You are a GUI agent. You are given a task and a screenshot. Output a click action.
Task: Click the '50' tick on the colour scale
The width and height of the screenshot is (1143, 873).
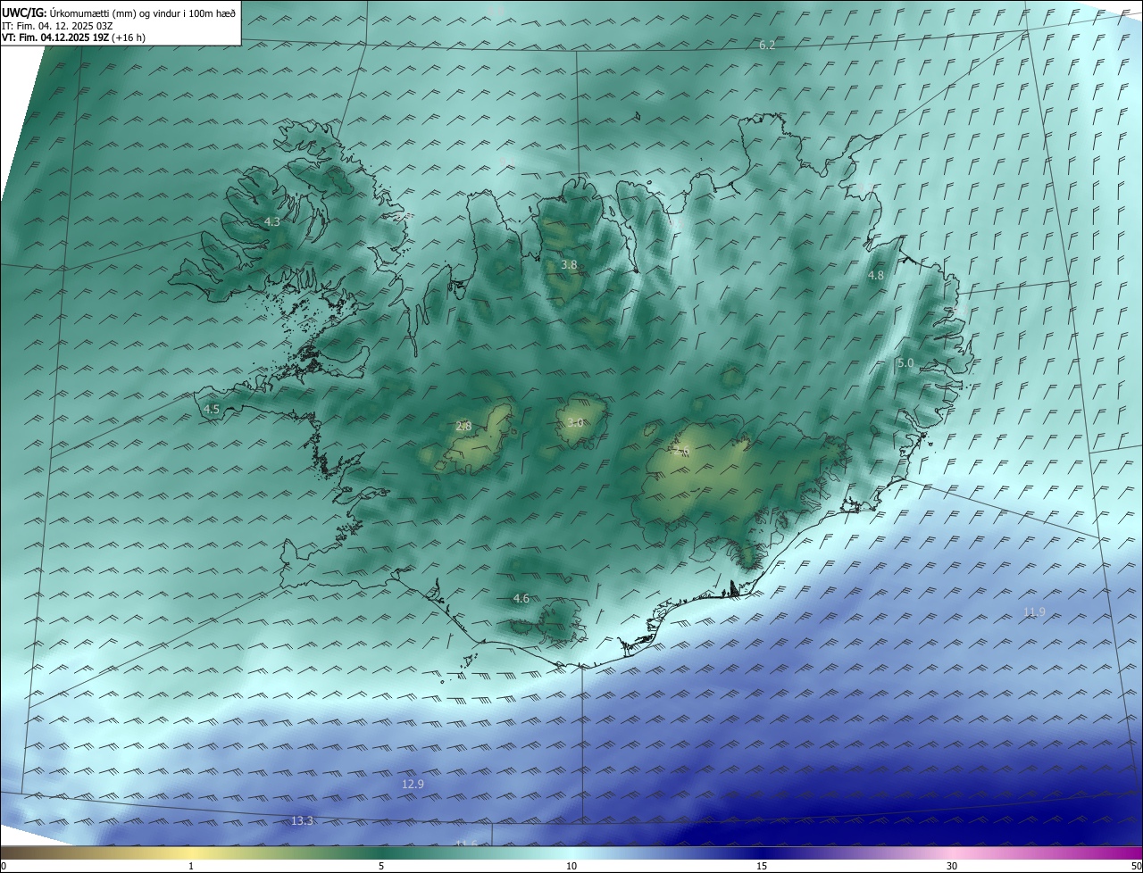(x=1136, y=866)
